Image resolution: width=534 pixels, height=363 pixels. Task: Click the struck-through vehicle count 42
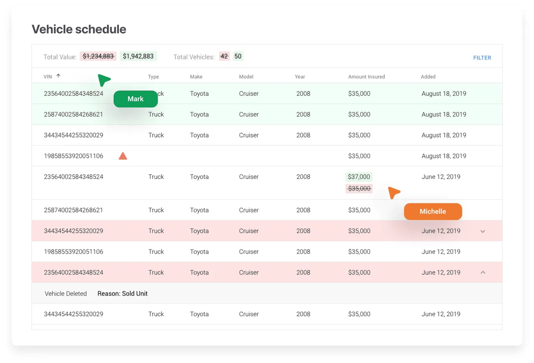[x=224, y=56]
